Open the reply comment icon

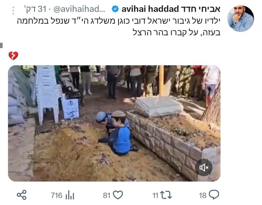click(214, 194)
